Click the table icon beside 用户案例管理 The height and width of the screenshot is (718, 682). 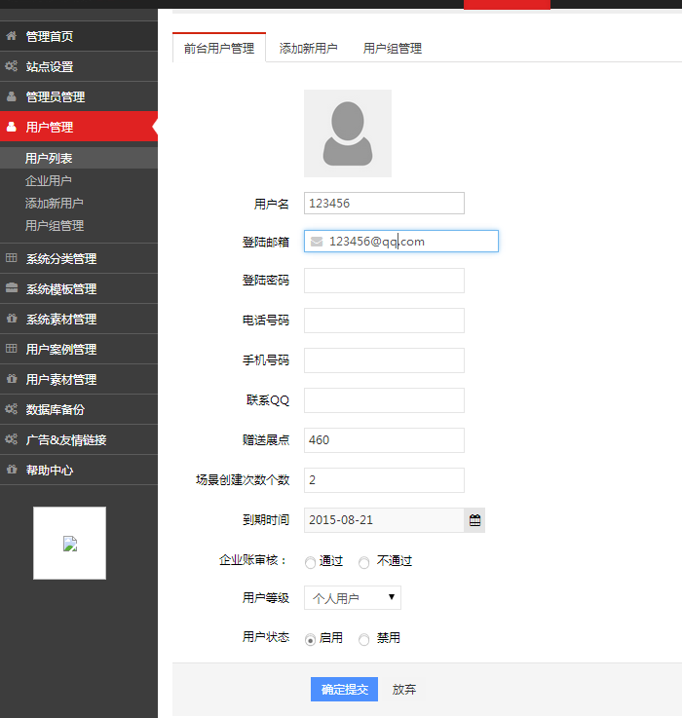pyautogui.click(x=12, y=349)
